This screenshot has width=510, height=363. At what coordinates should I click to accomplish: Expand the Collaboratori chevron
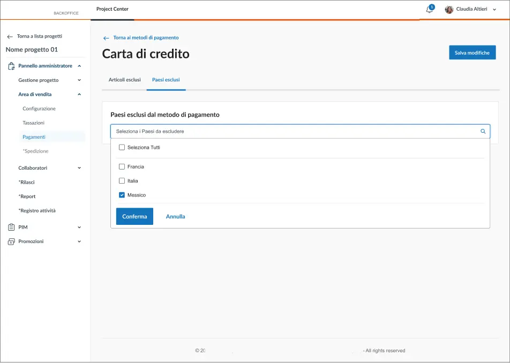pyautogui.click(x=79, y=168)
